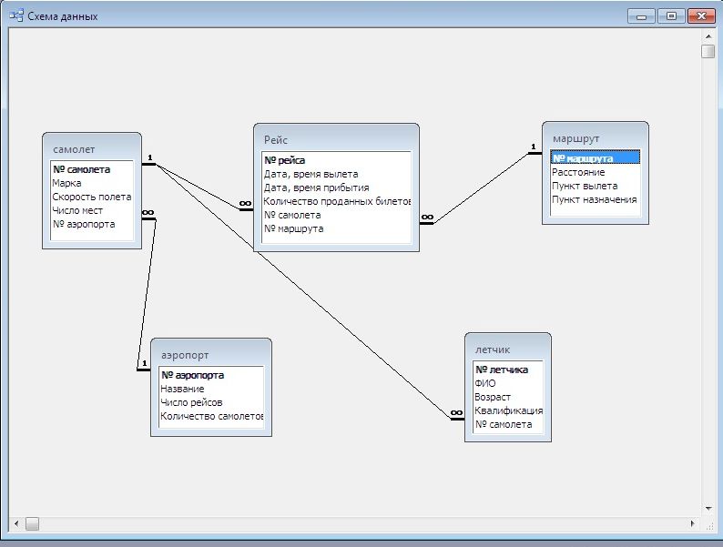Minimize the Схема данных window
The height and width of the screenshot is (547, 723).
(641, 16)
